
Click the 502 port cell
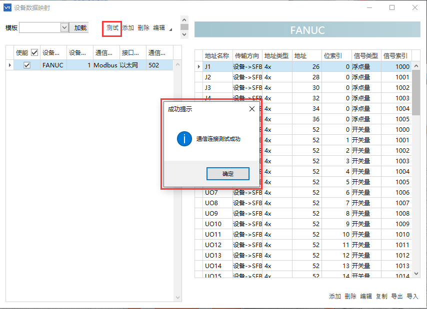click(x=159, y=65)
